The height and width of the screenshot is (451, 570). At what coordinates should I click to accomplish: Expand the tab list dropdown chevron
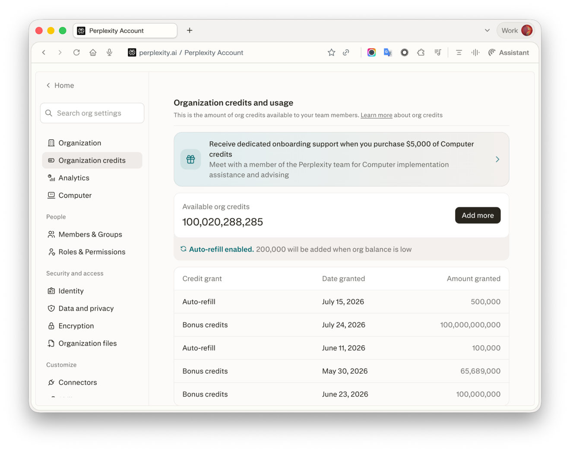click(x=487, y=31)
